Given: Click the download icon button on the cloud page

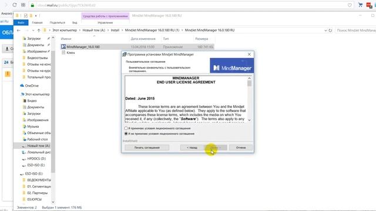Looking at the screenshot, I should [x=7, y=49].
